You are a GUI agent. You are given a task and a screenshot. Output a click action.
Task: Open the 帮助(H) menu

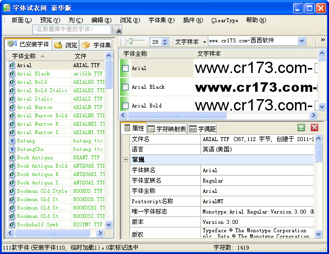click(x=256, y=20)
